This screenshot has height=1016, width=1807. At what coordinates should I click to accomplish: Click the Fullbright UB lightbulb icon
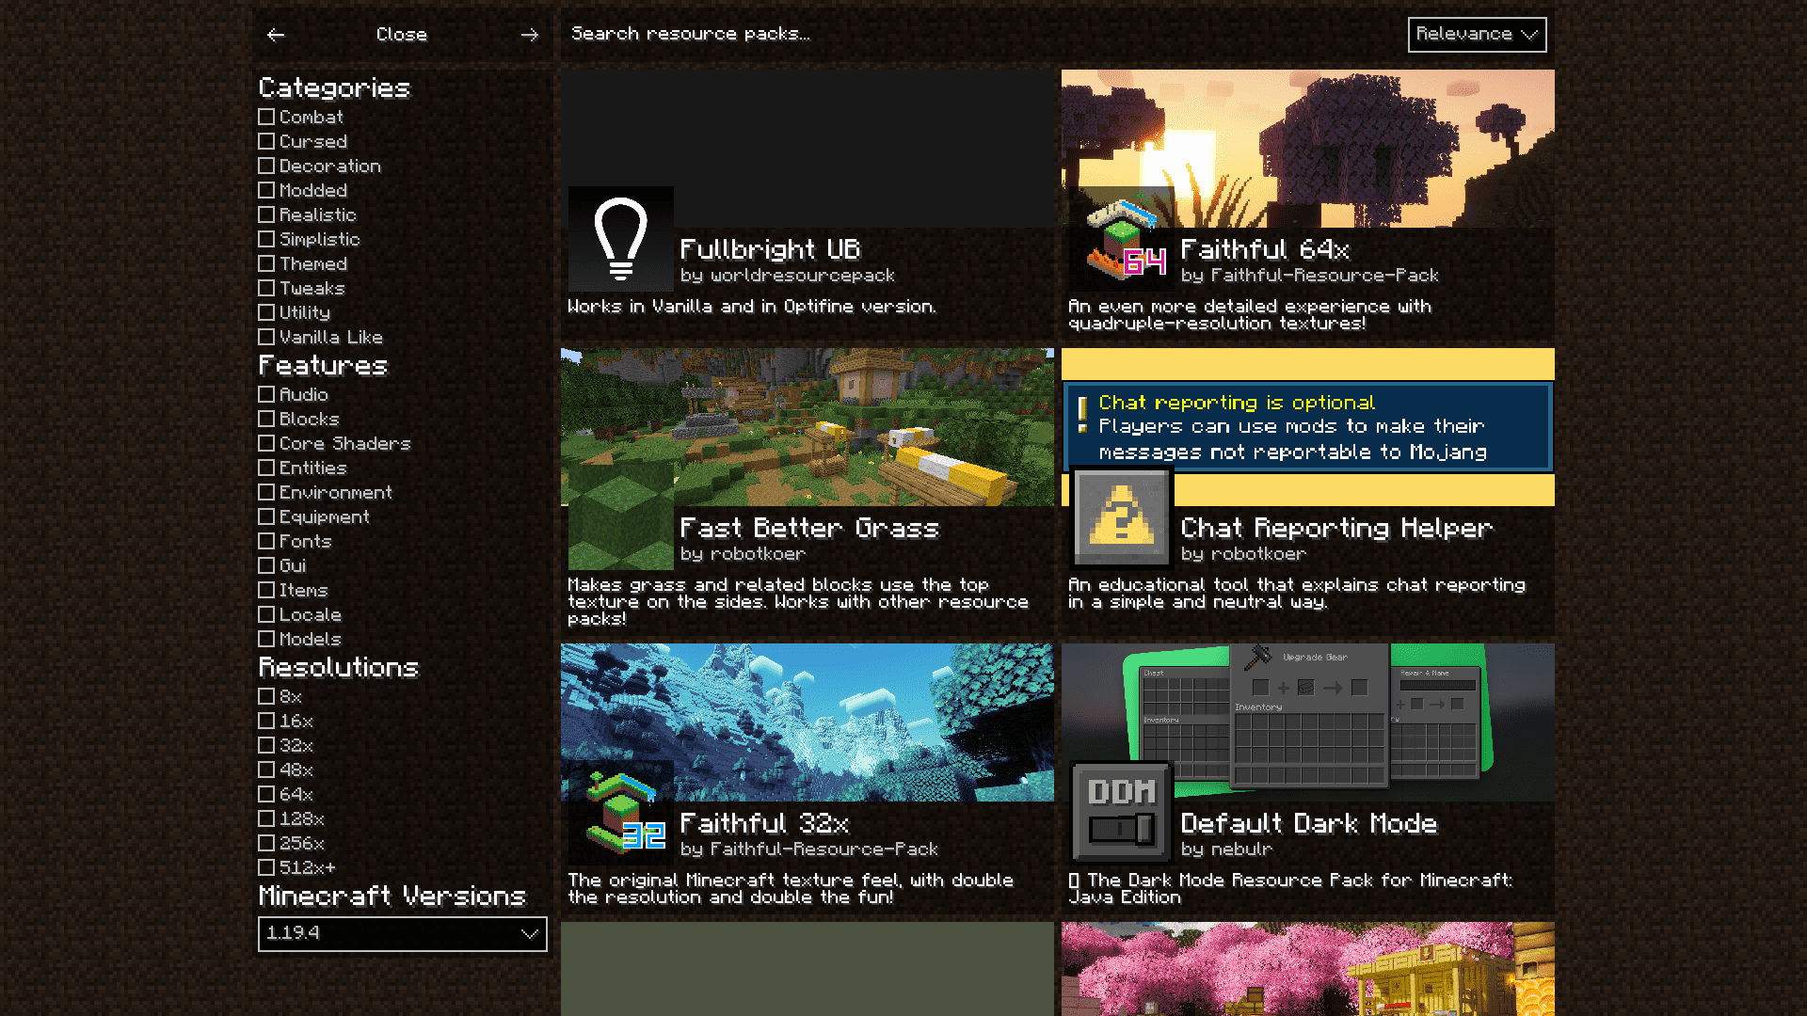621,239
